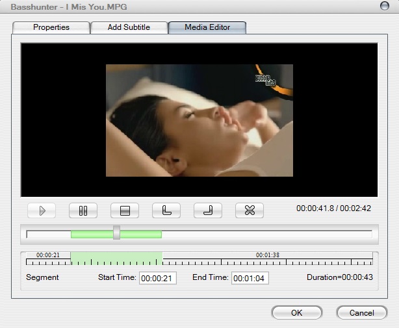Confirm with the OK button
Image resolution: width=399 pixels, height=328 pixels.
coord(297,313)
